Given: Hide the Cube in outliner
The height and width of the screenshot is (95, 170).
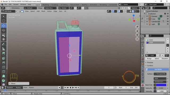Looking at the screenshot, I should (x=168, y=19).
